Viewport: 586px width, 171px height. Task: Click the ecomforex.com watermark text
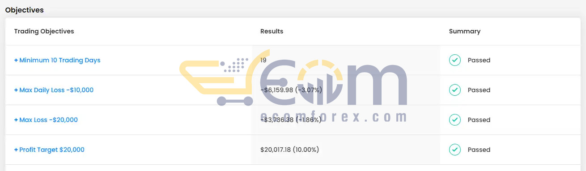[334, 117]
